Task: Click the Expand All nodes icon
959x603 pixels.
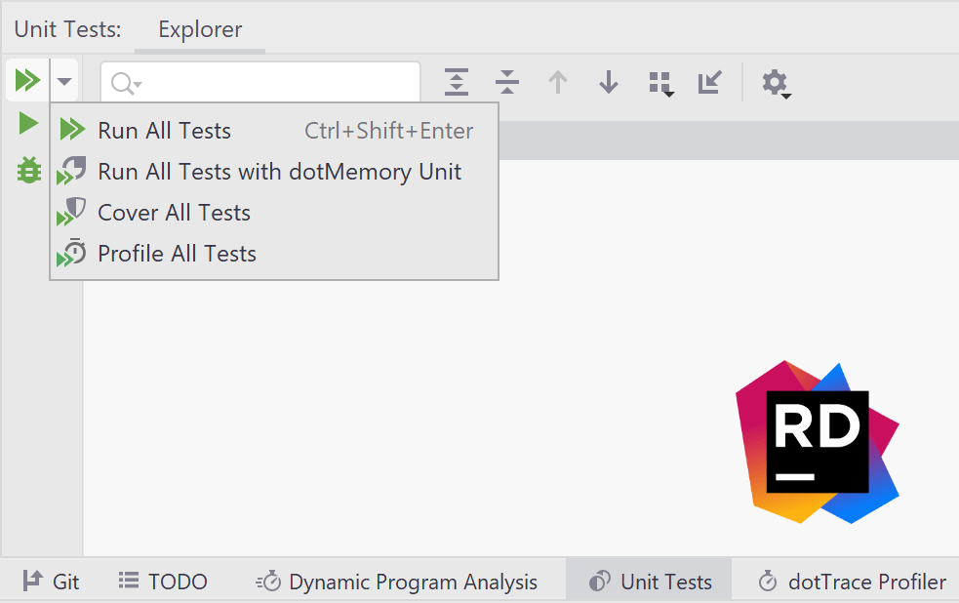Action: tap(456, 83)
